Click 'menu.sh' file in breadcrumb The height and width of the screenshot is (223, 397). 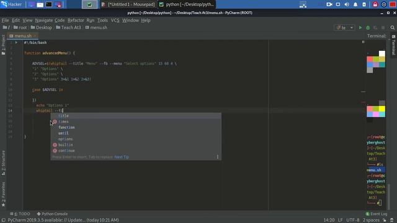pos(96,27)
